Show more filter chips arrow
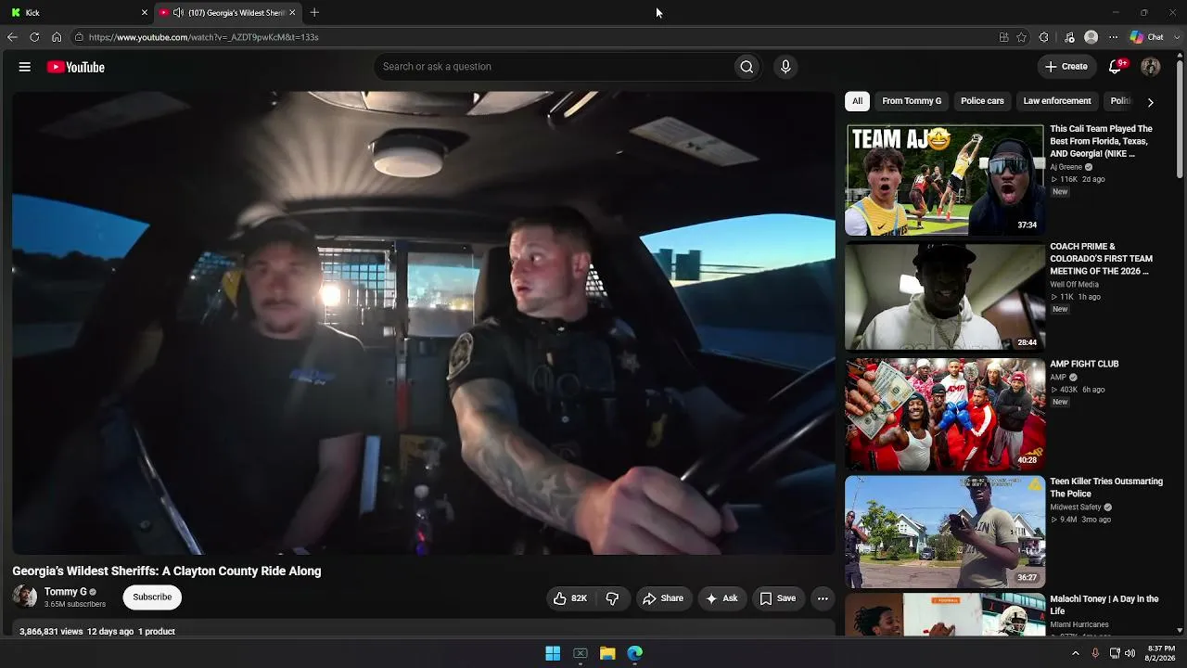This screenshot has width=1187, height=668. click(1150, 102)
